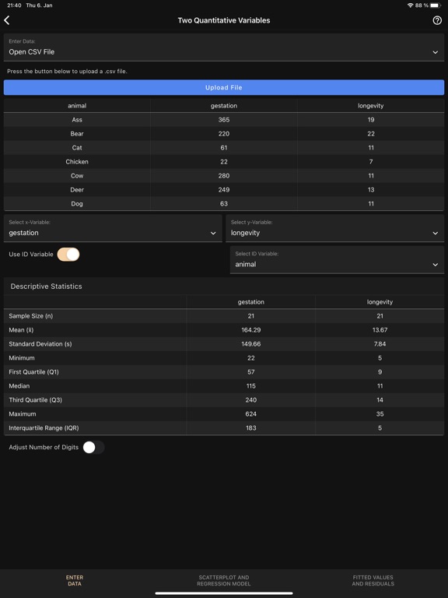The width and height of the screenshot is (448, 598).
Task: Open the Enter Data dropdown
Action: (224, 47)
